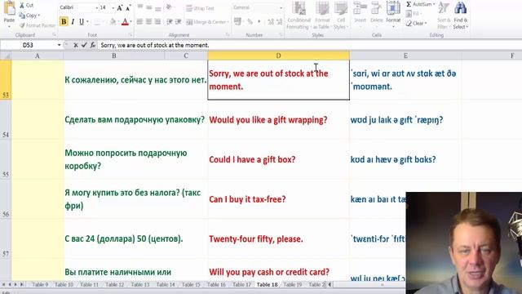Image resolution: width=522 pixels, height=294 pixels.
Task: Click the Copy button in Clipboard group
Action: pos(29,16)
